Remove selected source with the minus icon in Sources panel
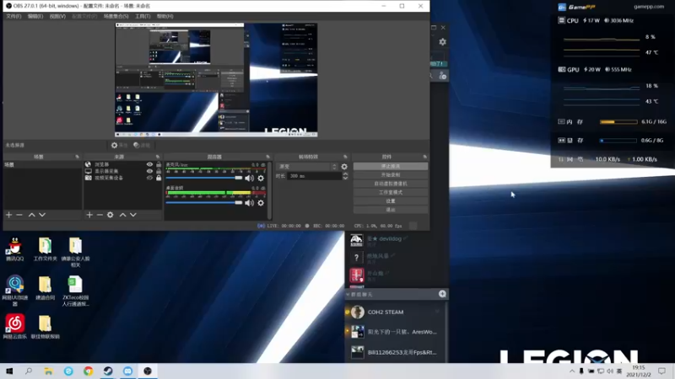675x379 pixels. [100, 215]
